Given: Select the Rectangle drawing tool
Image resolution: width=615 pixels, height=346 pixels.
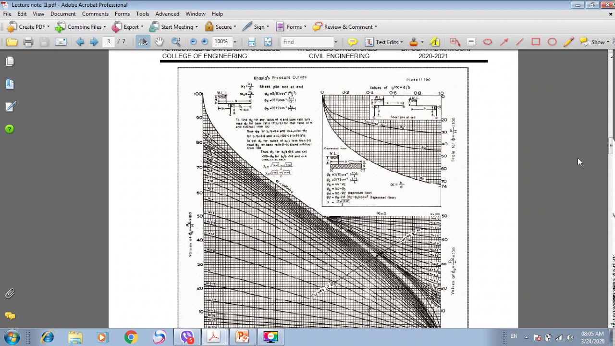Looking at the screenshot, I should coord(536,42).
